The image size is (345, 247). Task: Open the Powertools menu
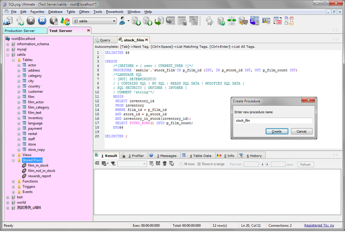[x=115, y=12]
